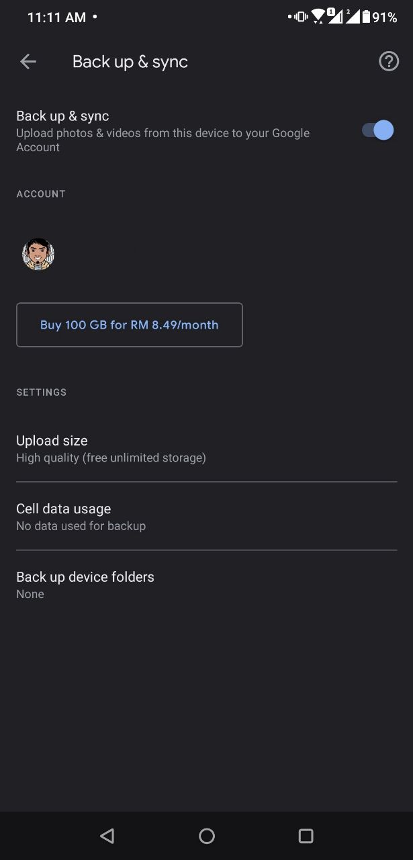Tap the Wi-Fi status icon
Viewport: 413px width, 860px height.
318,17
